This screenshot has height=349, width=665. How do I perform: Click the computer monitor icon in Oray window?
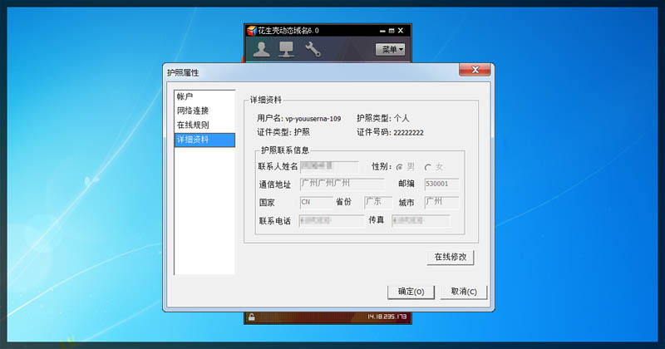(286, 49)
